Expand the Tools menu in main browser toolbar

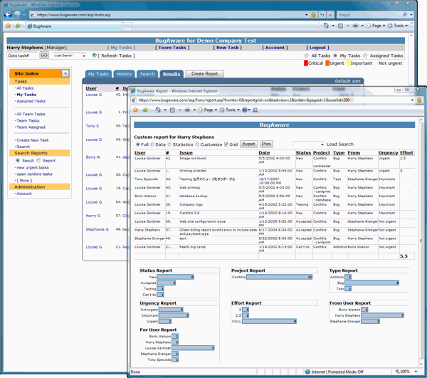[x=398, y=26]
